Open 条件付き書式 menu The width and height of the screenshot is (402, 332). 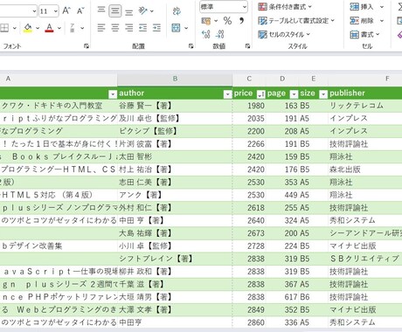[285, 7]
